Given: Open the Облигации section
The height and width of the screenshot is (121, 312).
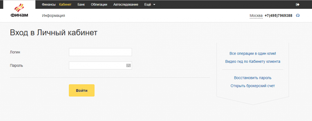Looking at the screenshot, I should click(x=99, y=5).
